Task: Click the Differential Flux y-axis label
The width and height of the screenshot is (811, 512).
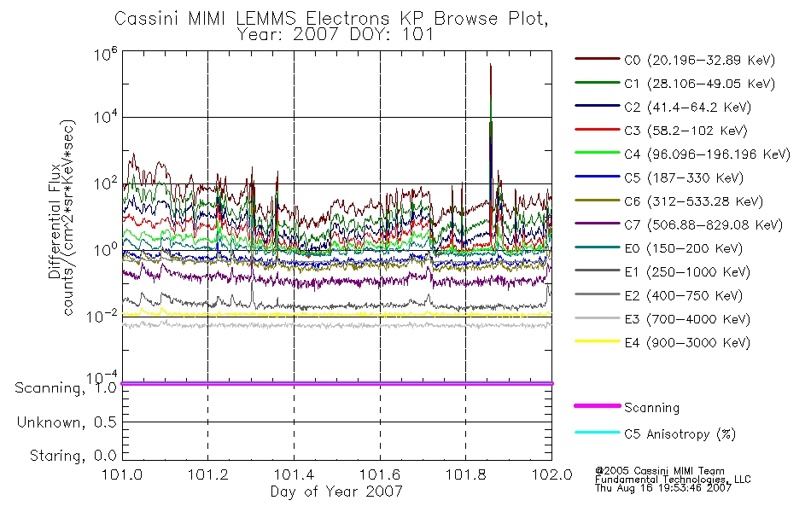Action: [55, 221]
